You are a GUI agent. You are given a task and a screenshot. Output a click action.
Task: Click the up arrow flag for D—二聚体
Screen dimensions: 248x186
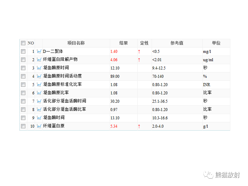click(x=139, y=52)
